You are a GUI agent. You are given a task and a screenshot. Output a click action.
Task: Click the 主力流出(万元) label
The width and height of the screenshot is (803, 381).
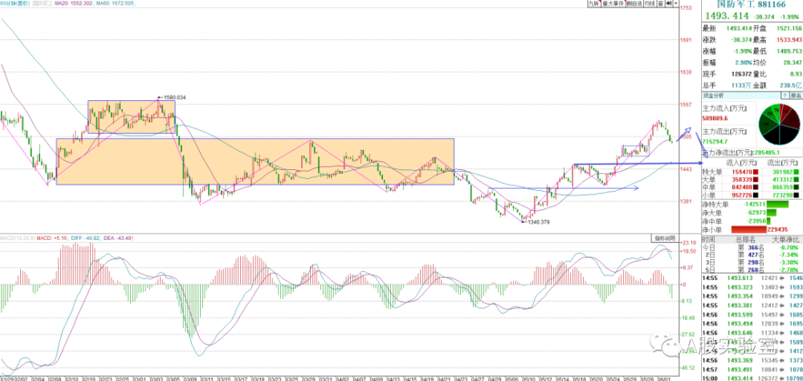724,132
